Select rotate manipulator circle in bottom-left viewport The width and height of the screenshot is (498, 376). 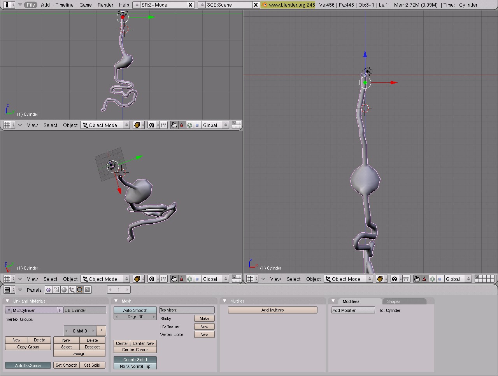point(189,279)
